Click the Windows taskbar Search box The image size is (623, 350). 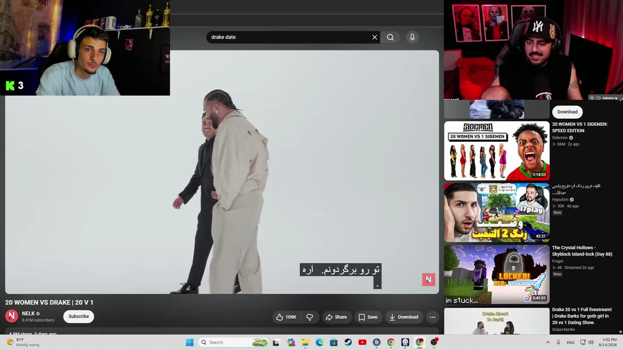tap(234, 342)
